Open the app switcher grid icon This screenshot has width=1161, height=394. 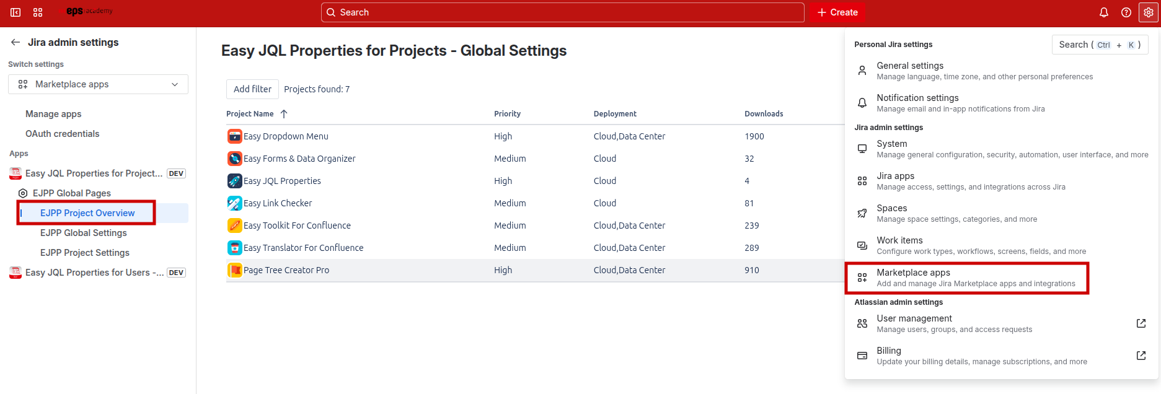tap(38, 12)
